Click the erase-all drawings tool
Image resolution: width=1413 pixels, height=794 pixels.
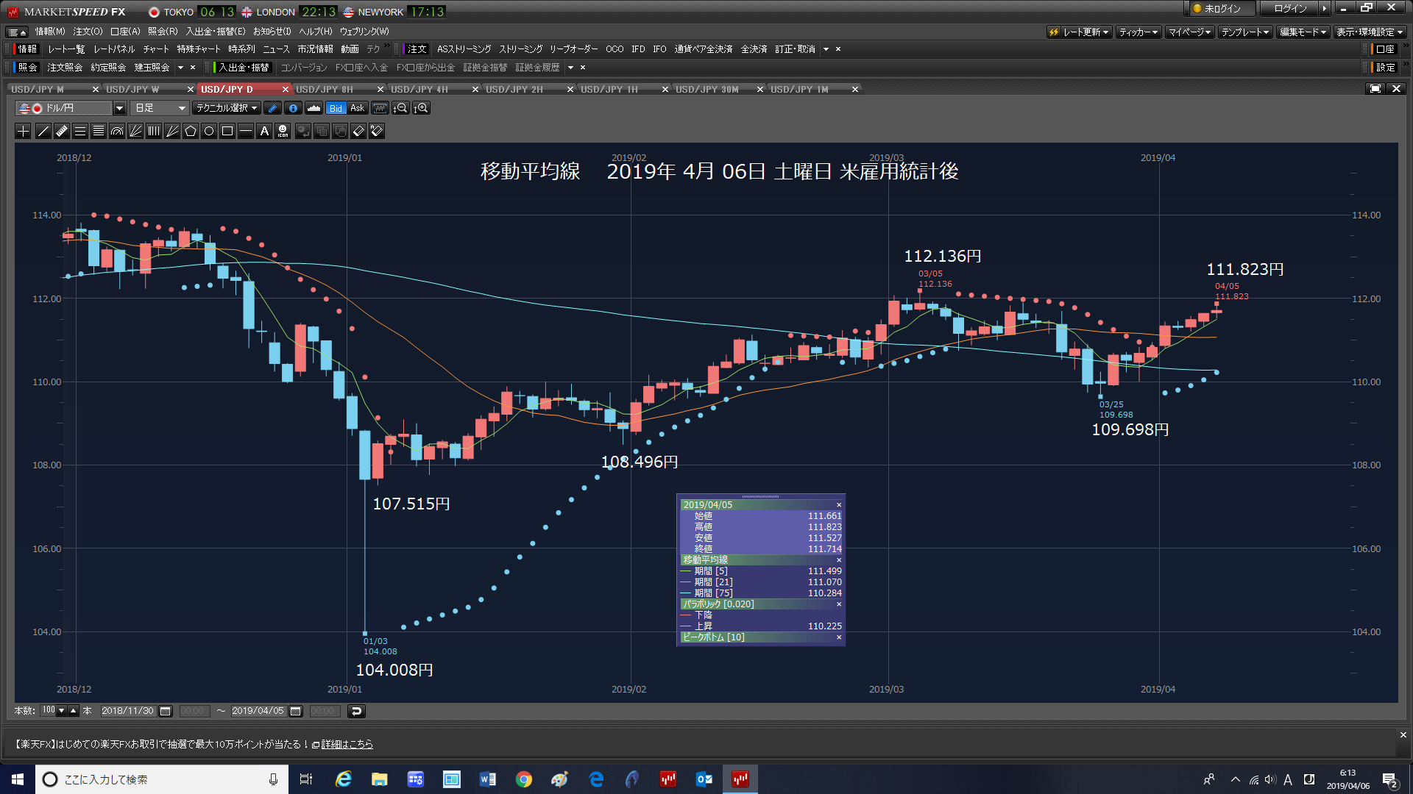click(x=377, y=131)
